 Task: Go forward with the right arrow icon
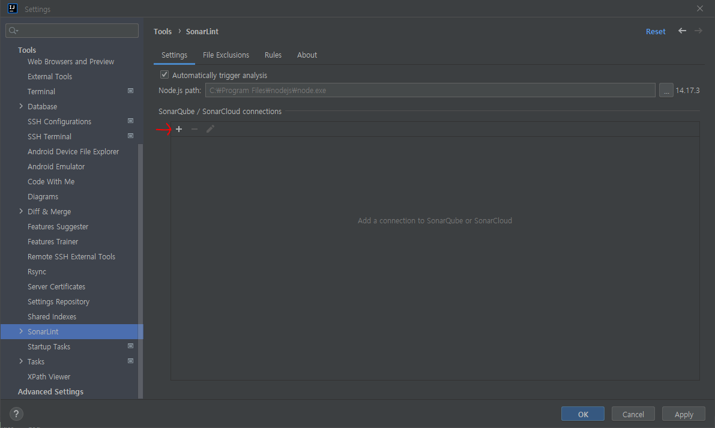click(698, 31)
